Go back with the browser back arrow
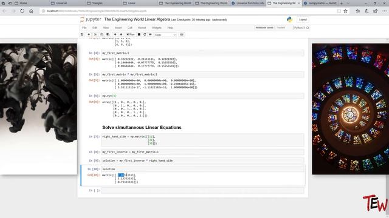 click(4, 11)
